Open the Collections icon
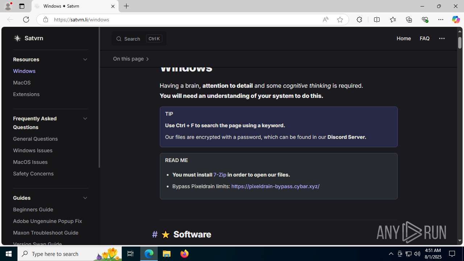 click(x=409, y=20)
